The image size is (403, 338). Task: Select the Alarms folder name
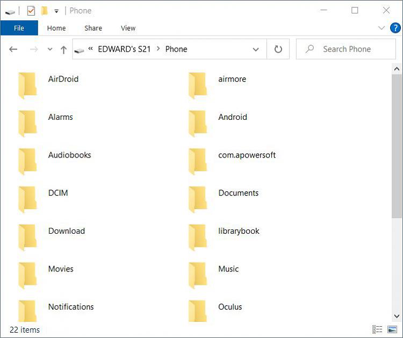[60, 117]
